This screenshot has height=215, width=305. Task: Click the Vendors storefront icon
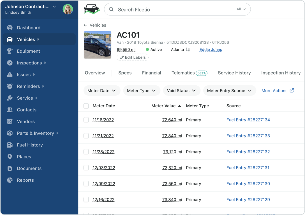click(10, 121)
